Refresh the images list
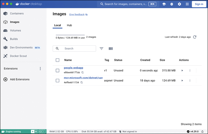Image resolution: width=208 pixels, height=134 pixels. click(195, 37)
